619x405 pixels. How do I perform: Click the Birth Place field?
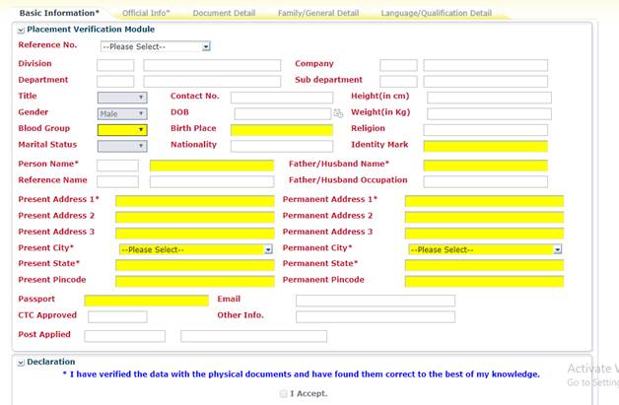tap(282, 130)
